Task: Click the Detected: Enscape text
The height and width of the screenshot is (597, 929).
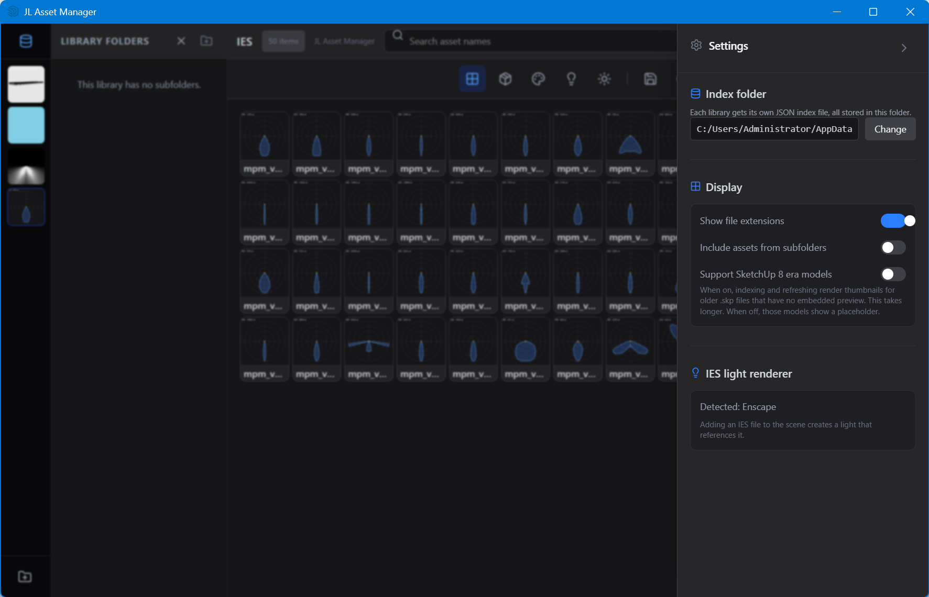Action: click(738, 407)
